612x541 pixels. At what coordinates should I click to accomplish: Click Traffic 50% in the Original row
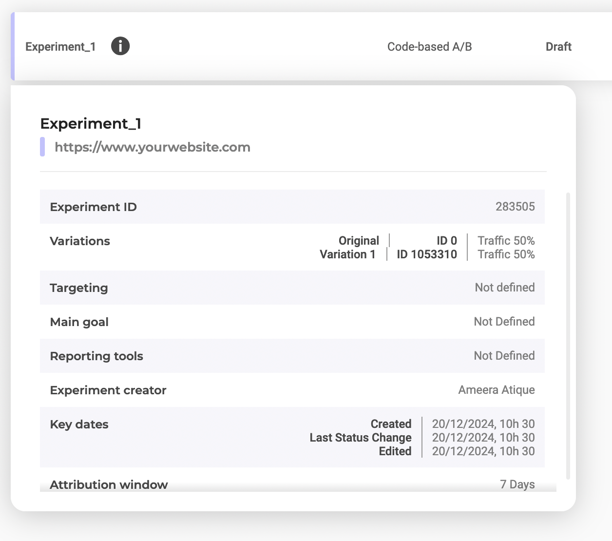(506, 241)
